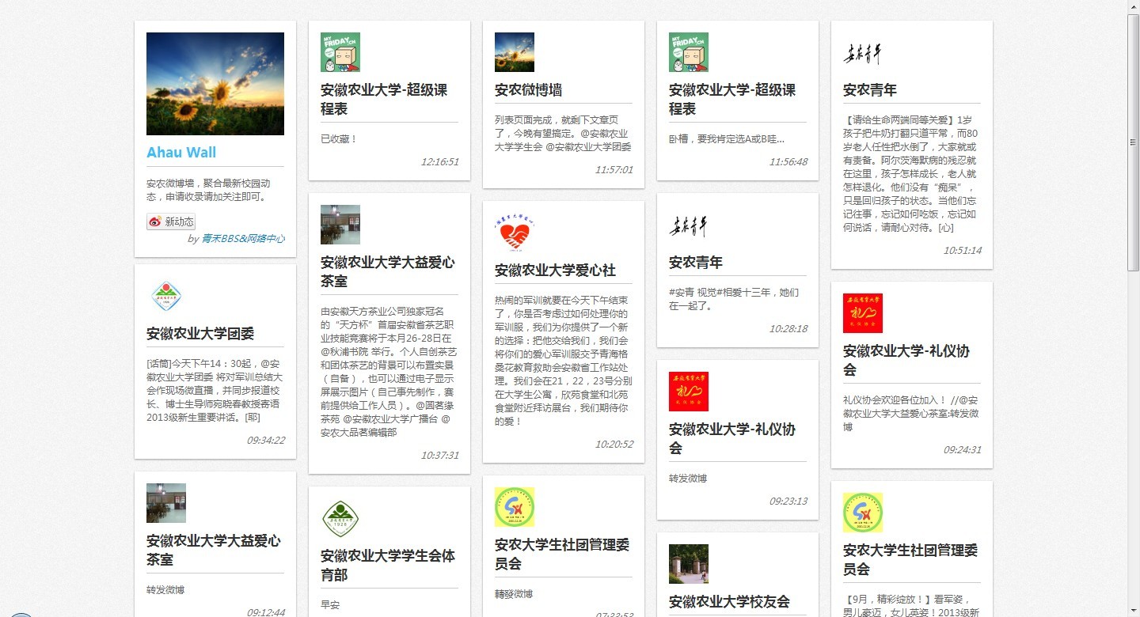The width and height of the screenshot is (1140, 617).
Task: Open the 安农微博墙 card title
Action: click(528, 90)
